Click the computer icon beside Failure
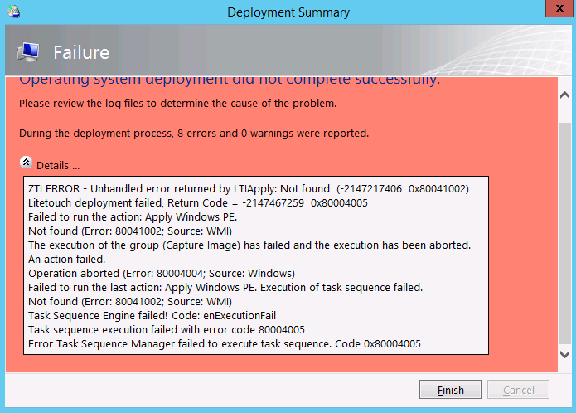Viewport: 576px width, 413px height. coord(28,52)
